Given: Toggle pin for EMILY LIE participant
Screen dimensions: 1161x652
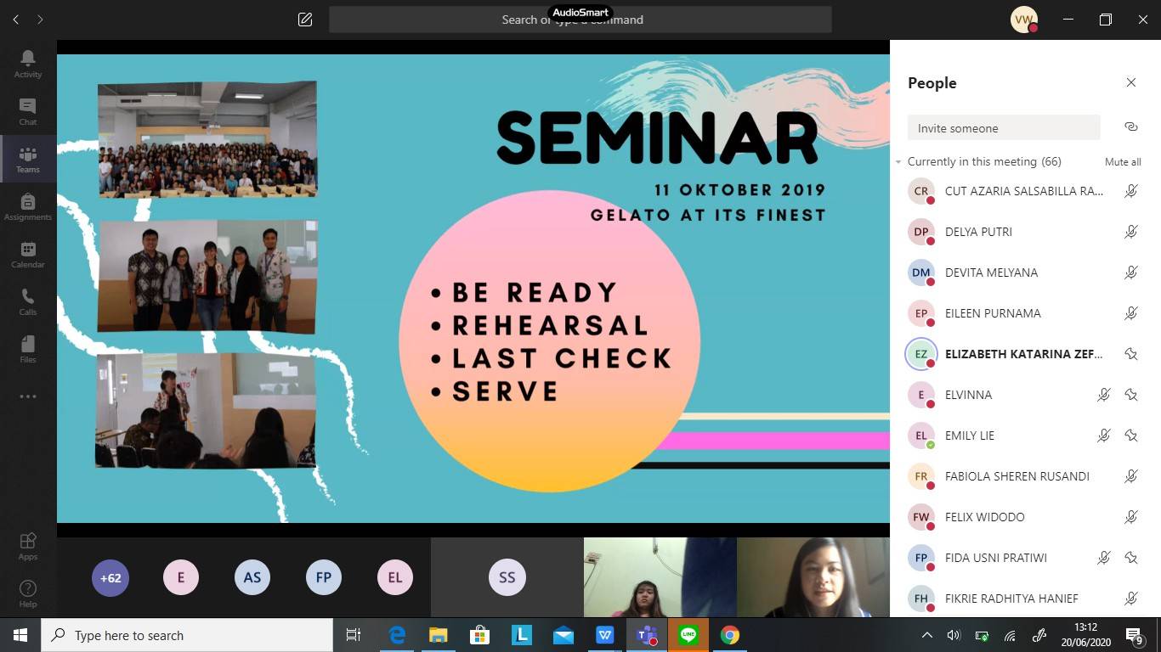Looking at the screenshot, I should click(x=1130, y=436).
